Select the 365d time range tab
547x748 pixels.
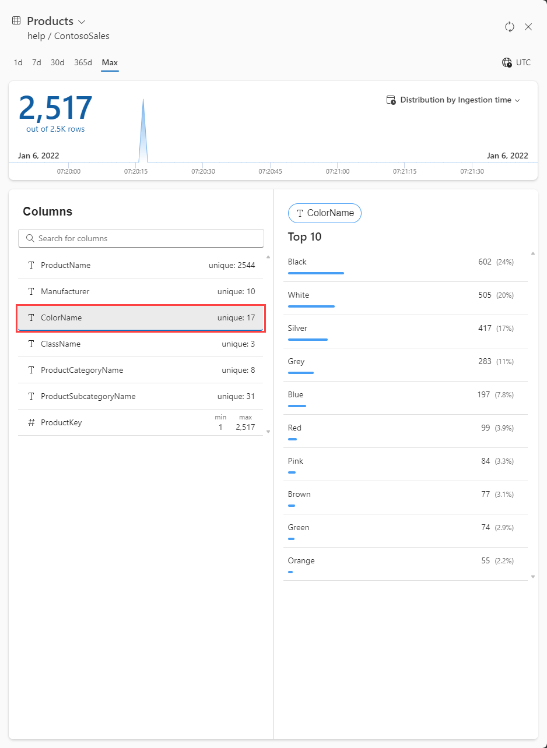(83, 62)
